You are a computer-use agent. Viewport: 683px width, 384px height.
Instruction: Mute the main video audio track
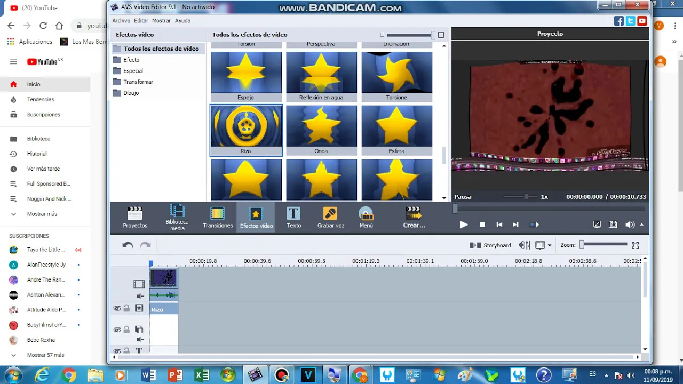click(140, 296)
